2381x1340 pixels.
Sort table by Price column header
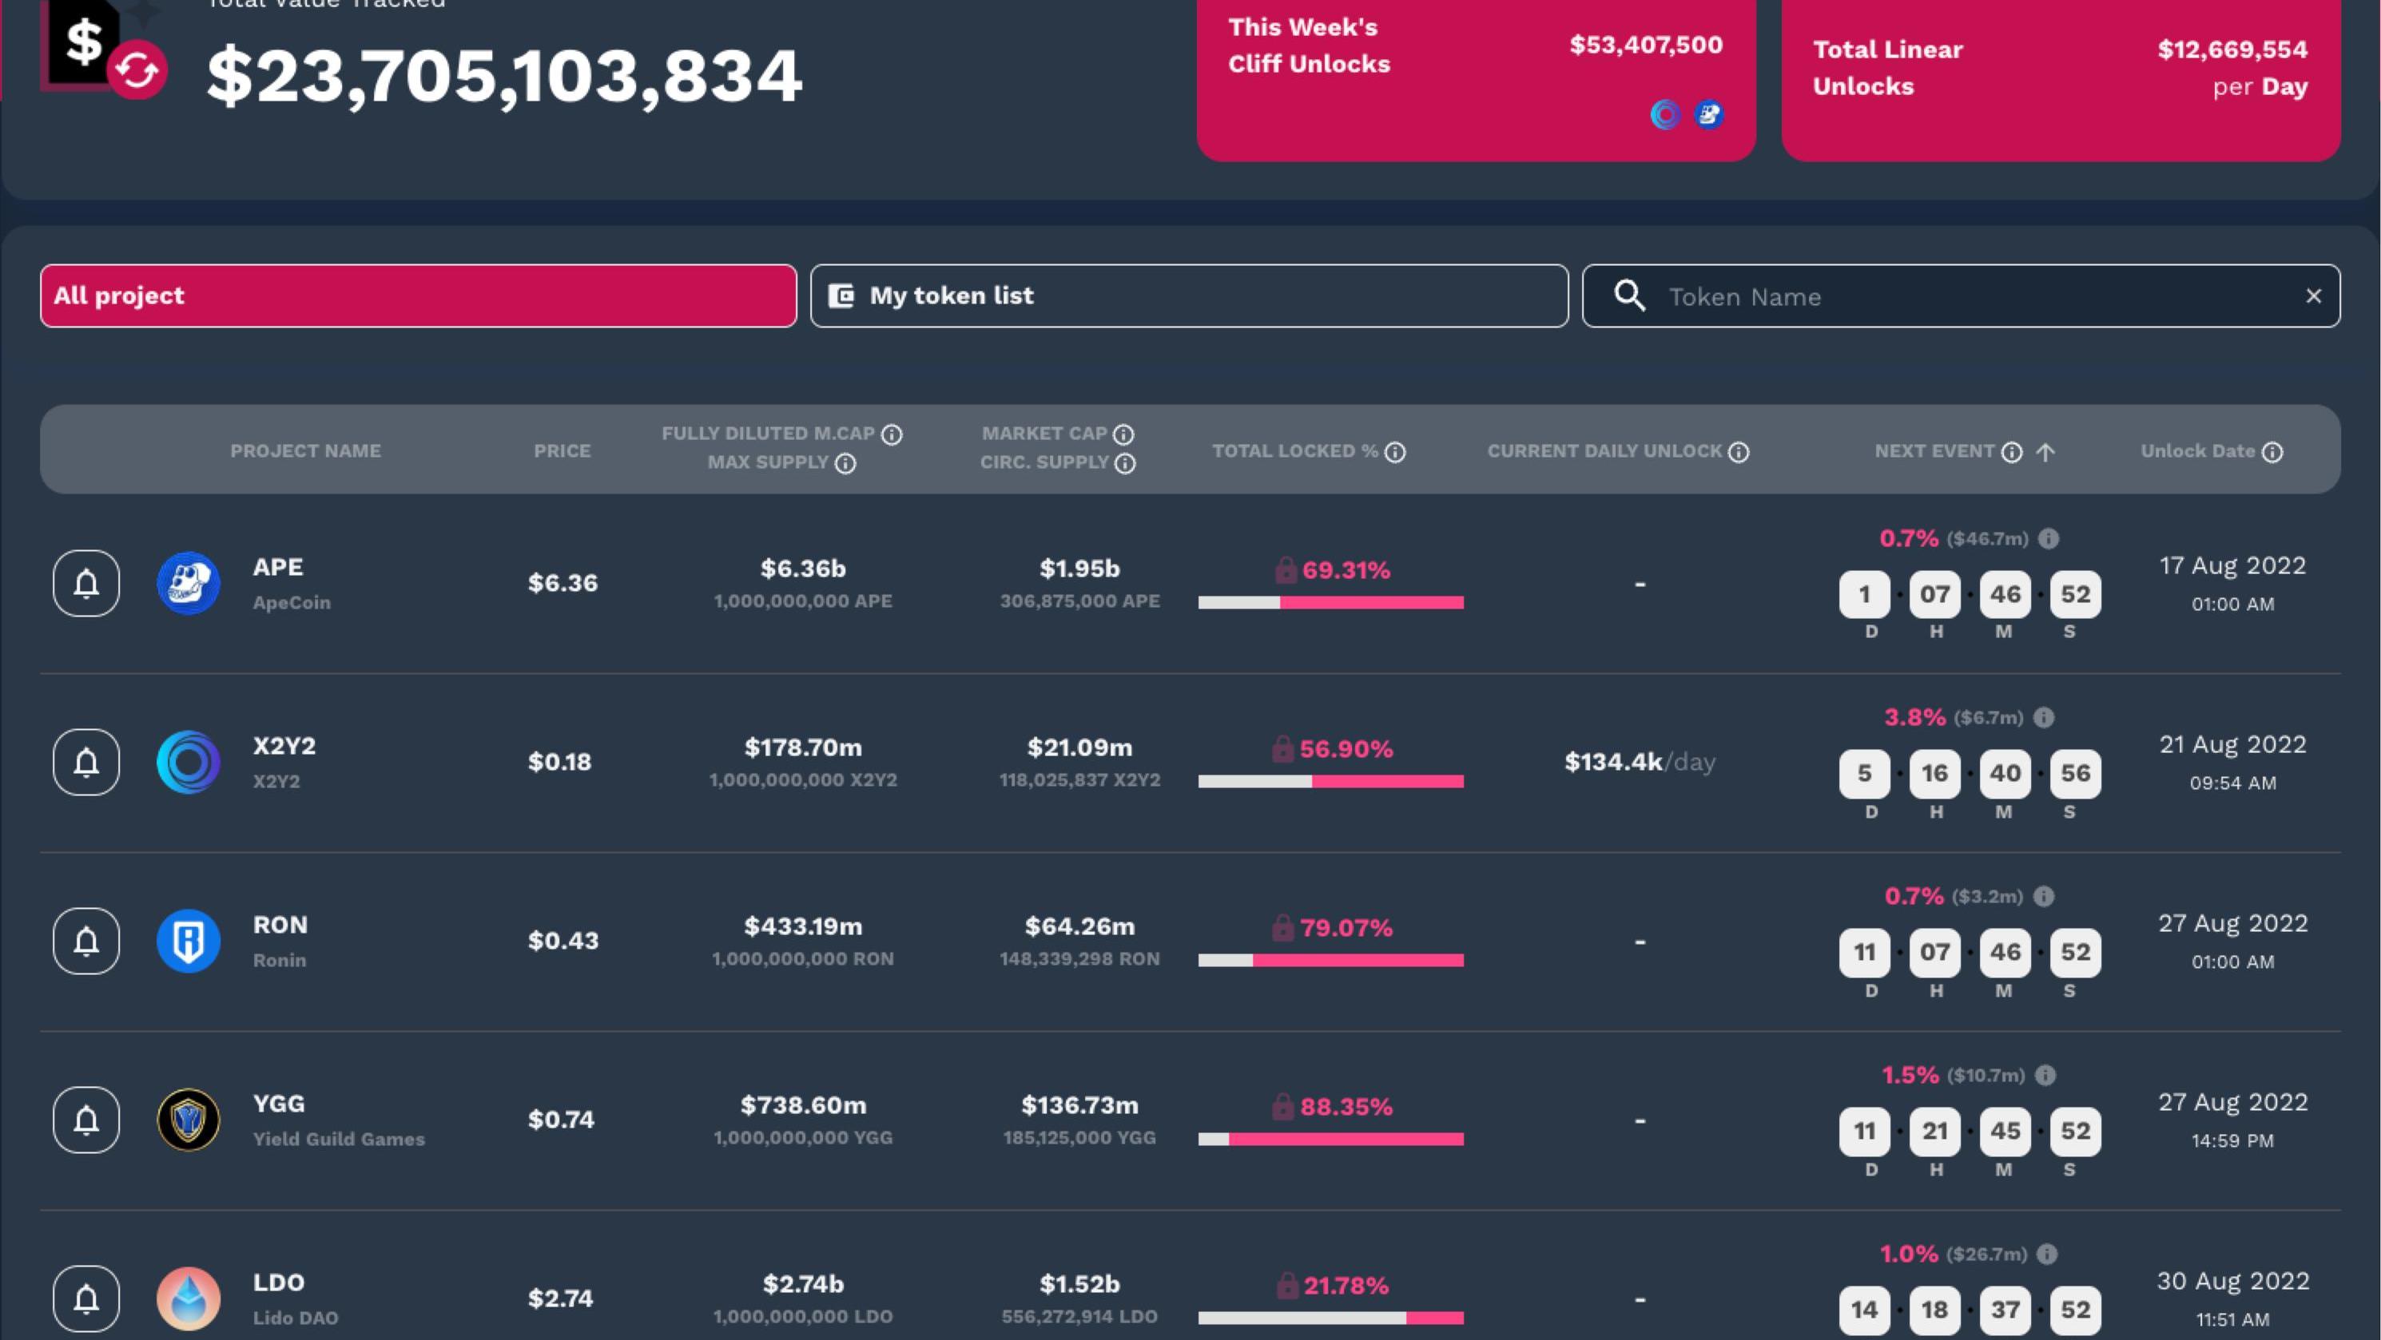pos(561,450)
